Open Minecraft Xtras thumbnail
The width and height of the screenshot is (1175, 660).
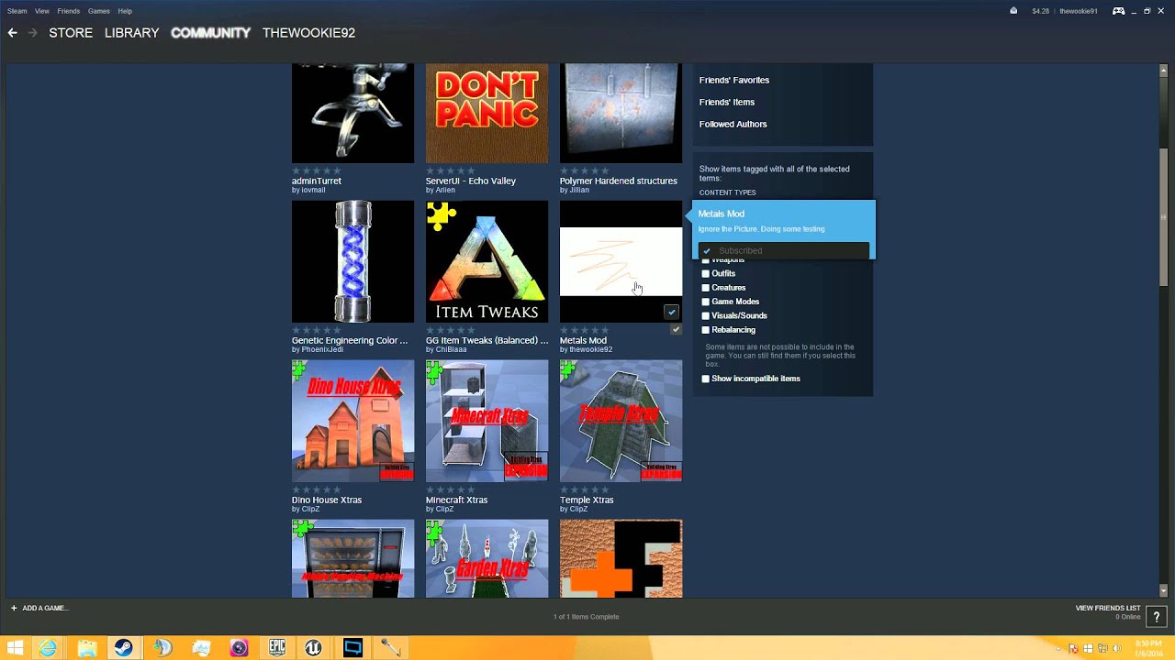point(487,421)
